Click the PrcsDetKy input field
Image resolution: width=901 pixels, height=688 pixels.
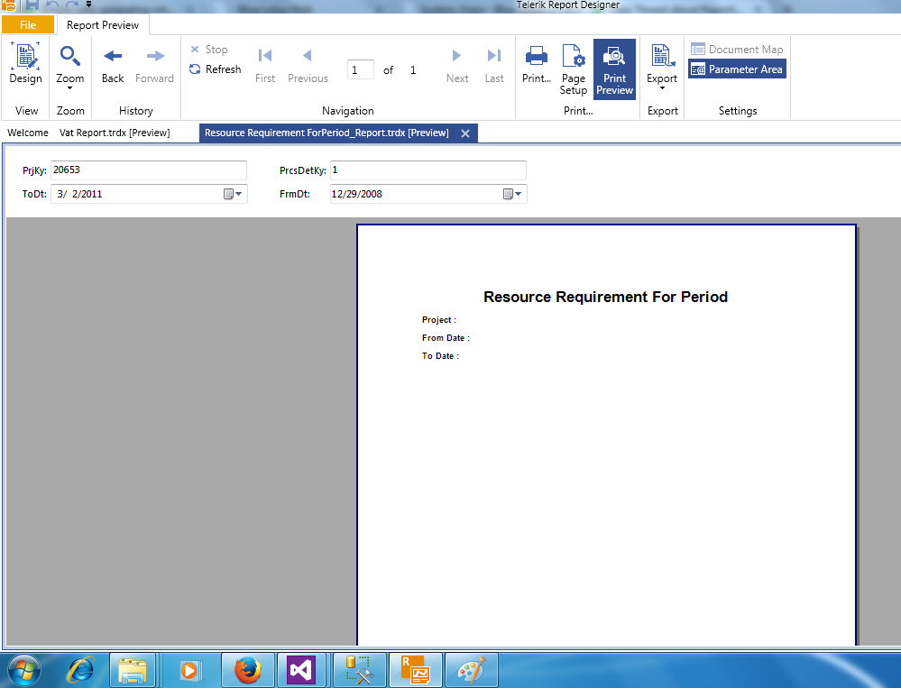[428, 170]
